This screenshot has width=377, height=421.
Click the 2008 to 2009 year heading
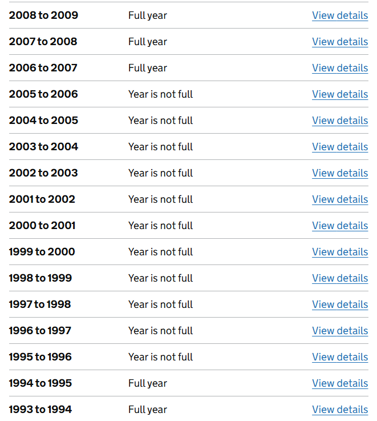tap(43, 15)
